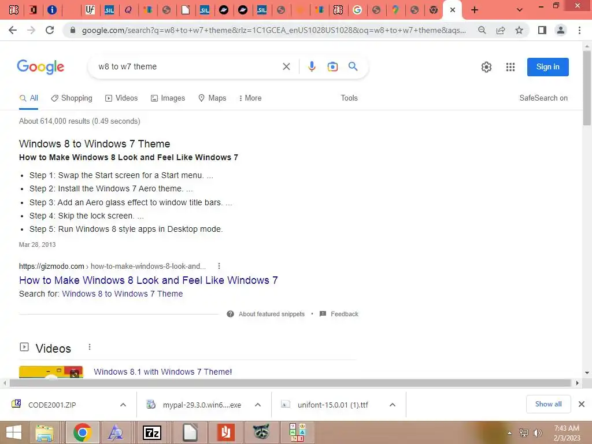The width and height of the screenshot is (592, 444).
Task: Switch to the Uf favicon tab
Action: coord(90,10)
